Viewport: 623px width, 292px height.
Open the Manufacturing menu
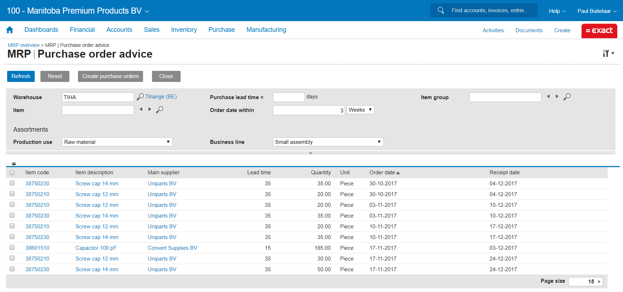[266, 30]
